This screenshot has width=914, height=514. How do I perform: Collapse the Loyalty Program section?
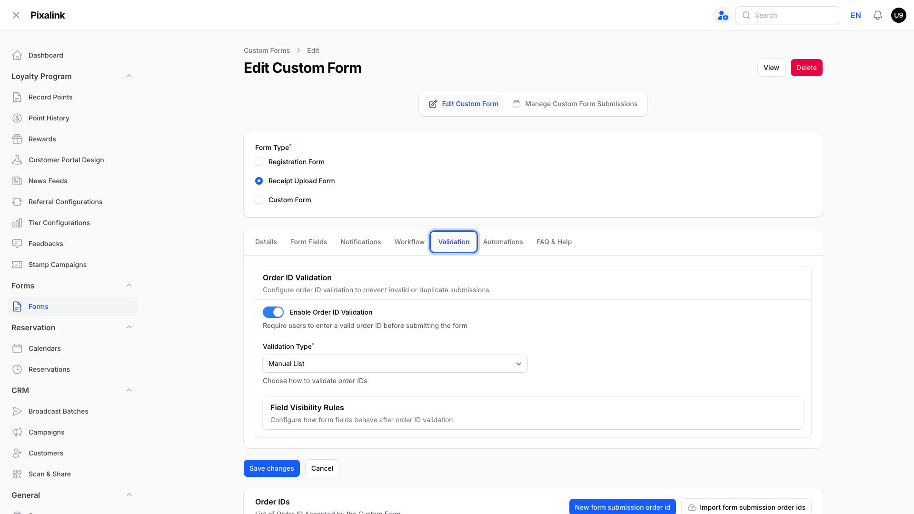pyautogui.click(x=129, y=76)
